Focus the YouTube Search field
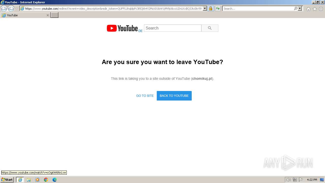This screenshot has height=183, width=325. (x=173, y=28)
